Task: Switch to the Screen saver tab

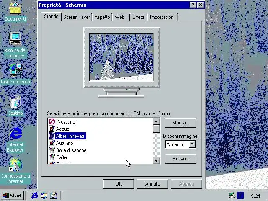Action: coord(76,17)
